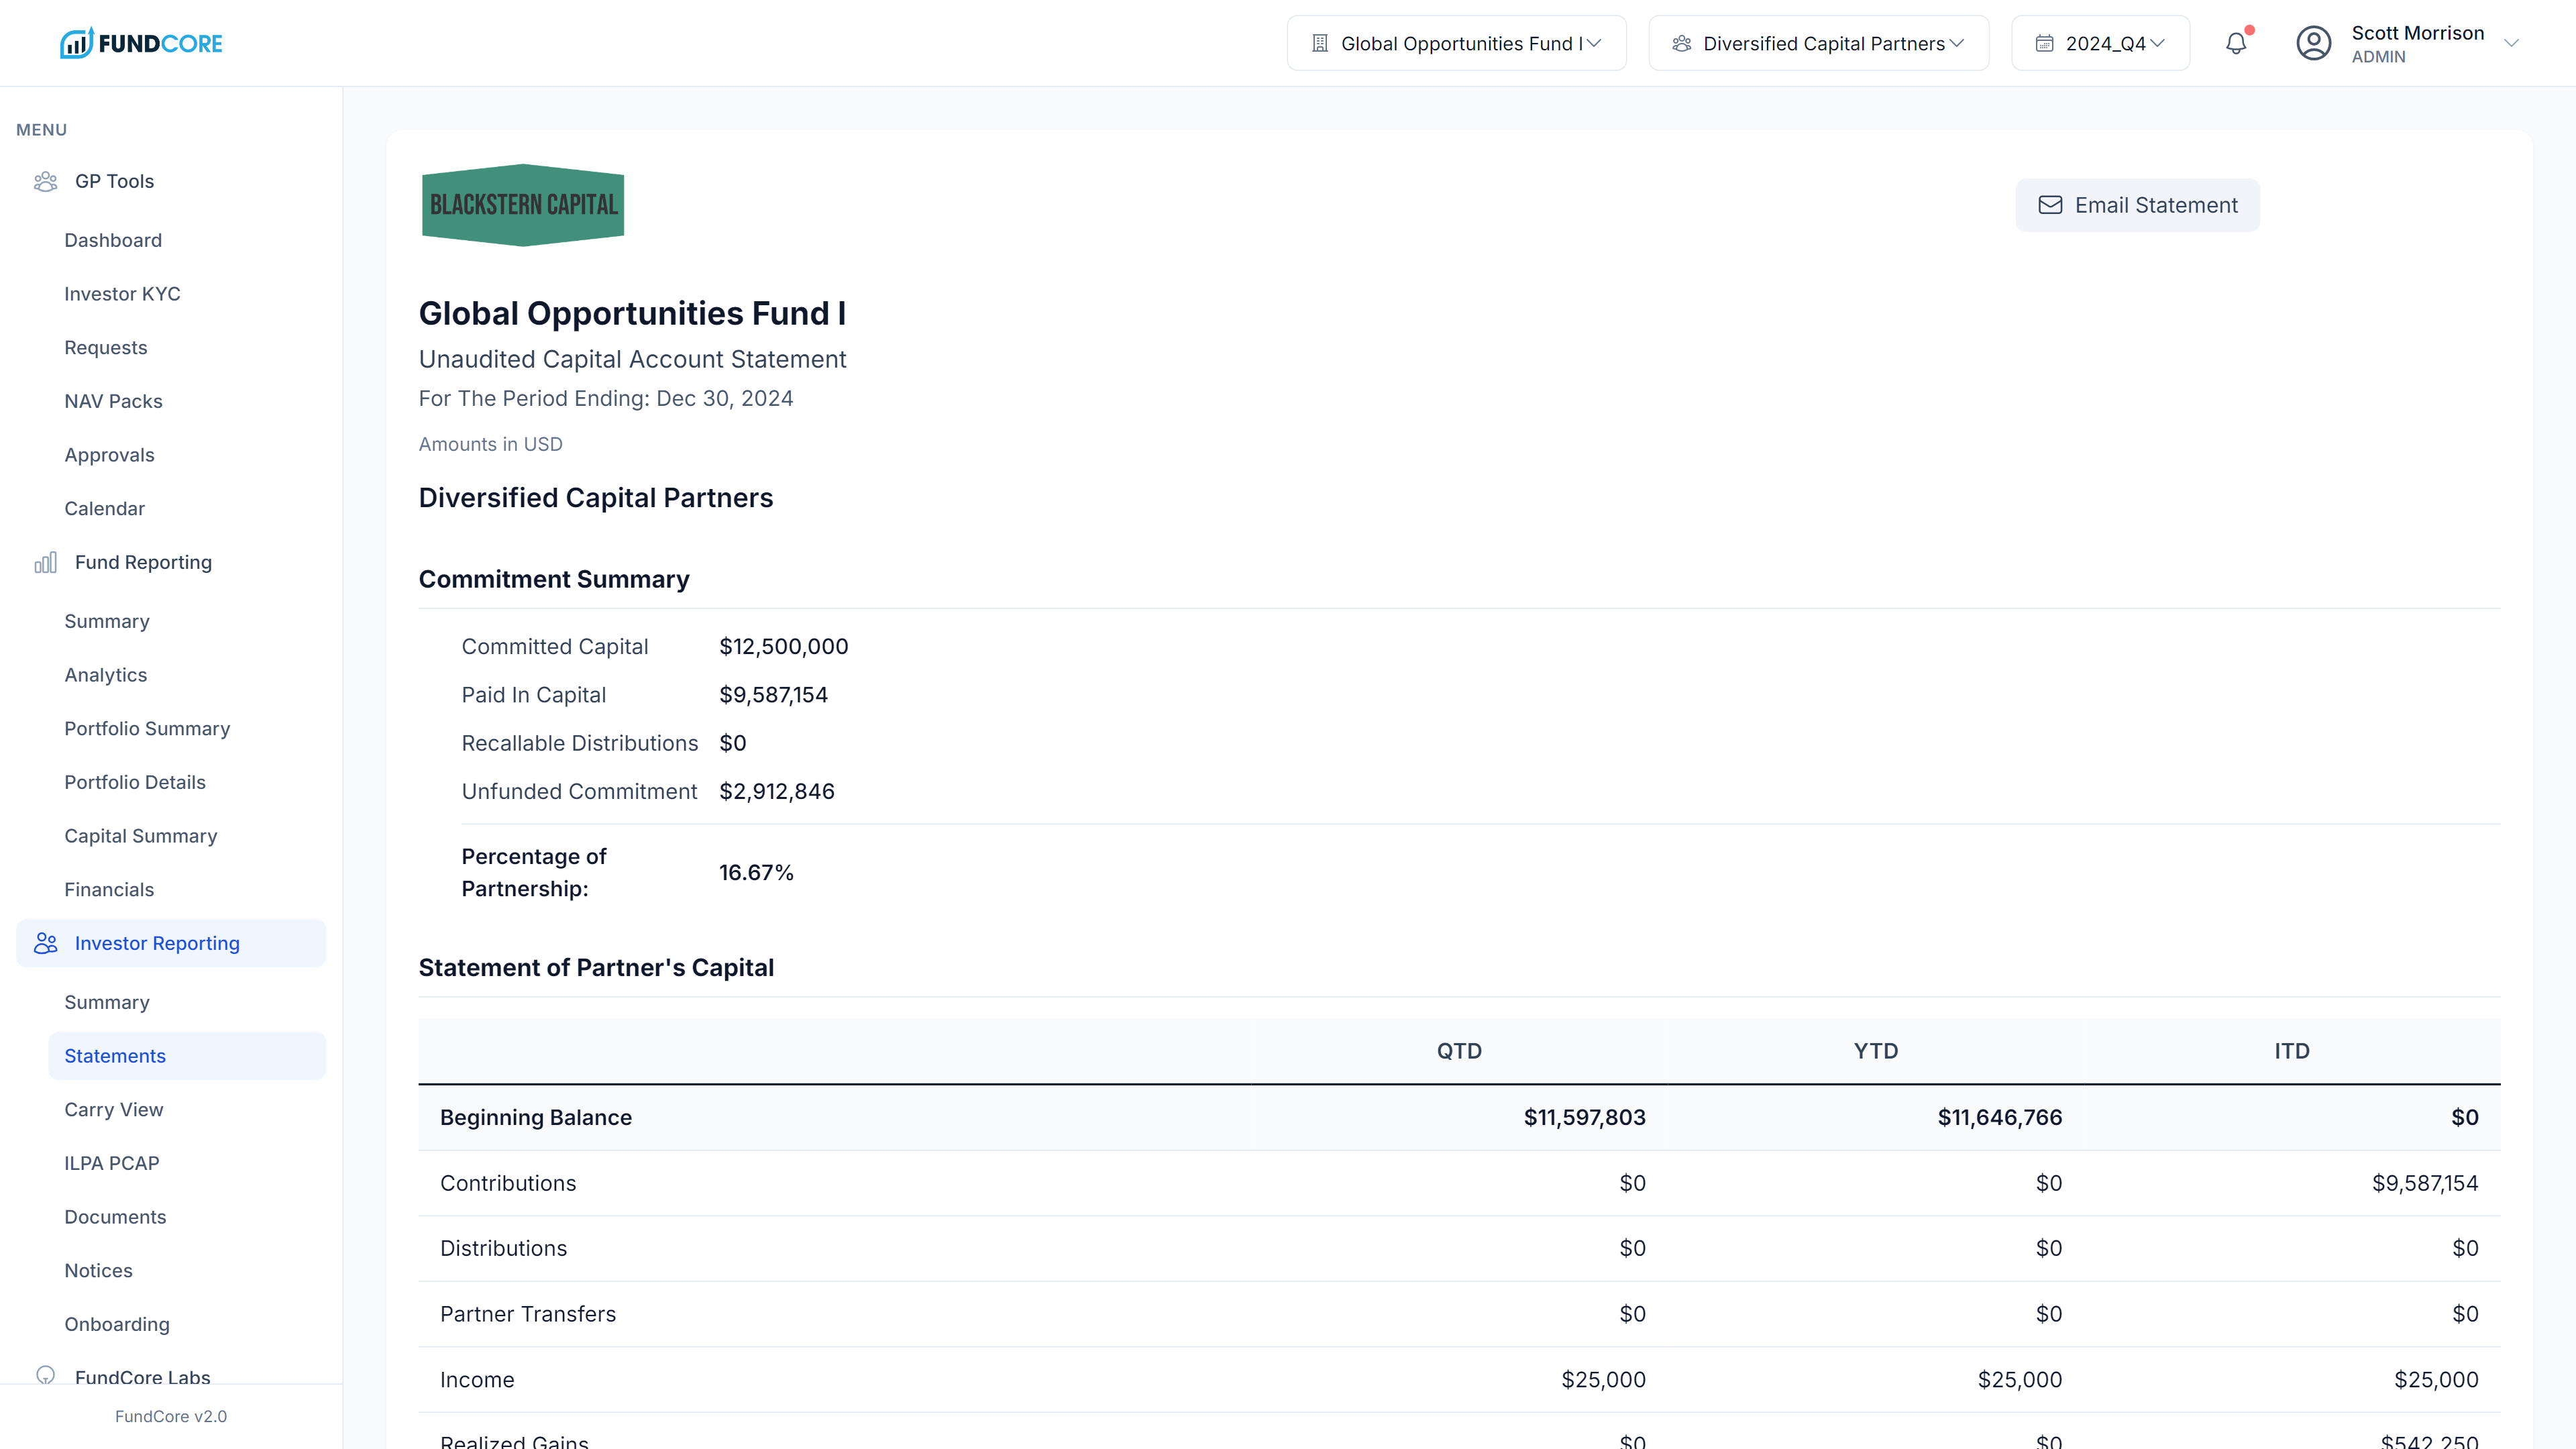
Task: Open the Capital Summary page
Action: click(141, 836)
